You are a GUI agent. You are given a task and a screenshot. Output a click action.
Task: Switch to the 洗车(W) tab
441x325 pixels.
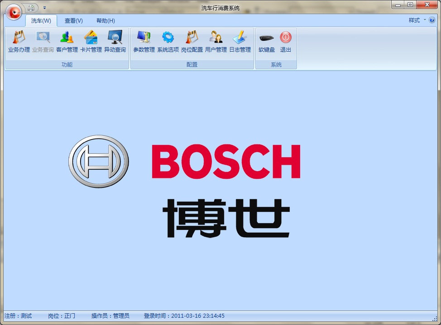click(x=41, y=21)
